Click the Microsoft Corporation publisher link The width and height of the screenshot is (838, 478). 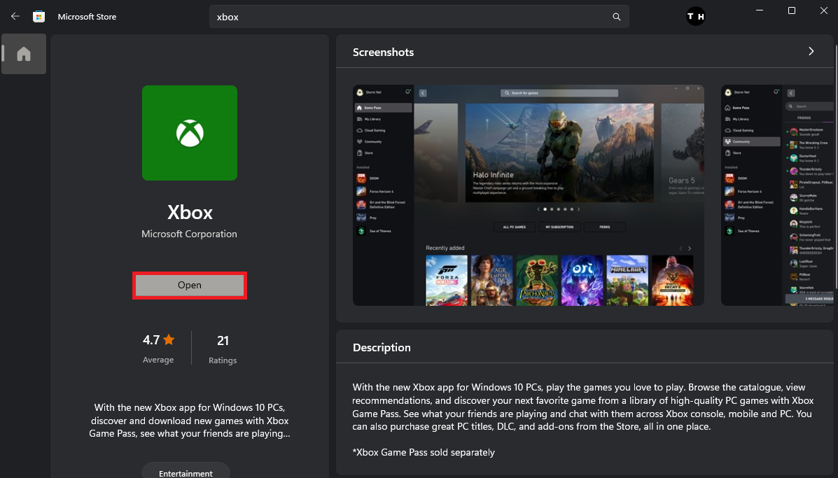pyautogui.click(x=189, y=234)
